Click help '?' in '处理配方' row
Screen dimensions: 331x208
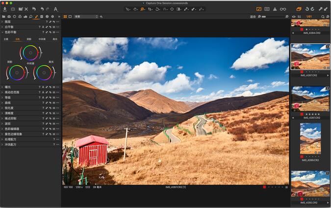54,139
